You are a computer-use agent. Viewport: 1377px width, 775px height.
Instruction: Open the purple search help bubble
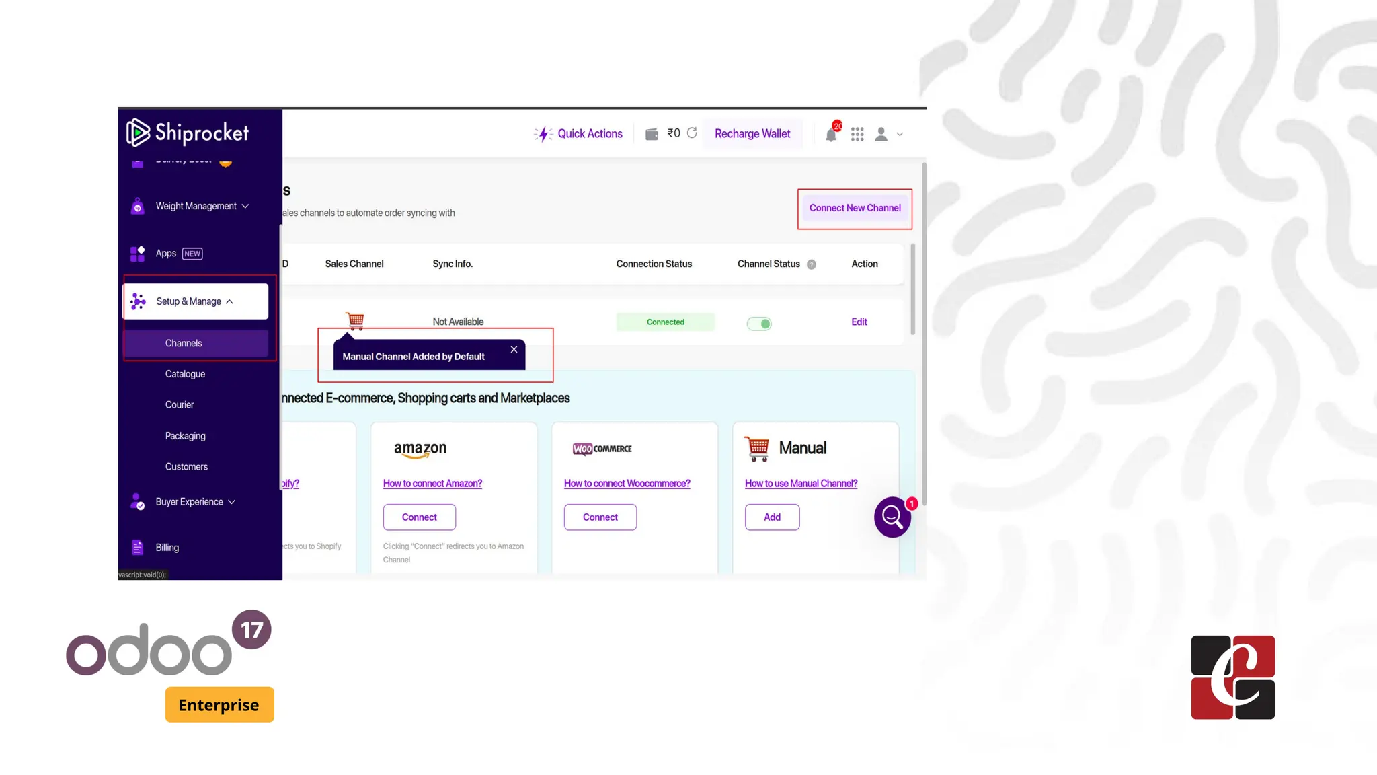pos(892,517)
